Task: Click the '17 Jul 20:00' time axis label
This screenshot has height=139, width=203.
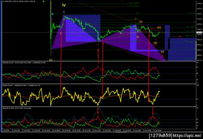Action: (x=36, y=130)
